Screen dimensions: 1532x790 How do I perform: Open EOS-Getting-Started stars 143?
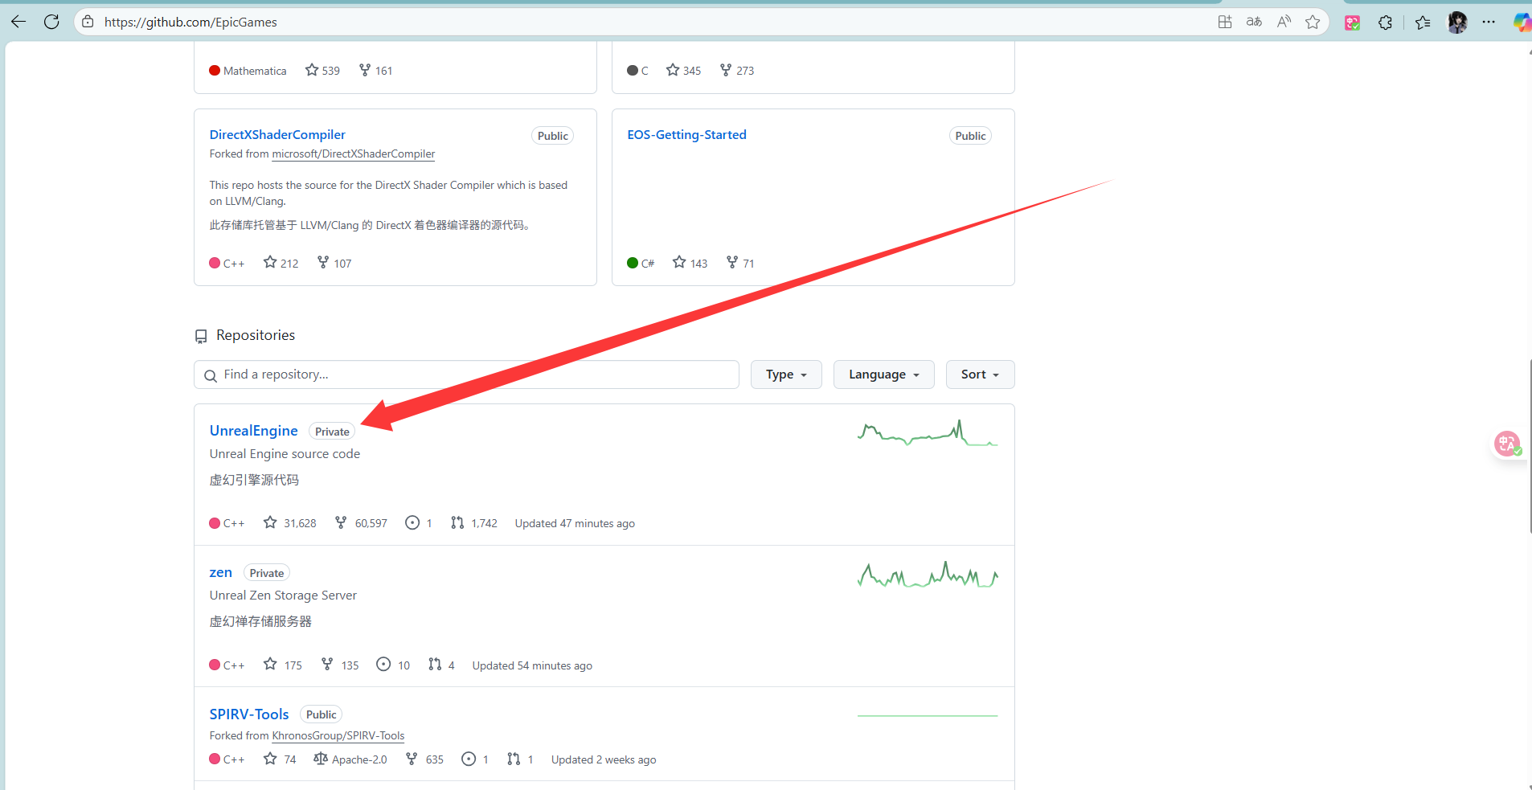point(690,263)
